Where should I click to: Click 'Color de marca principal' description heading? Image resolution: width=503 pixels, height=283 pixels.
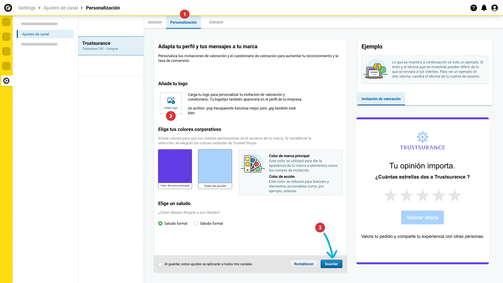point(289,156)
